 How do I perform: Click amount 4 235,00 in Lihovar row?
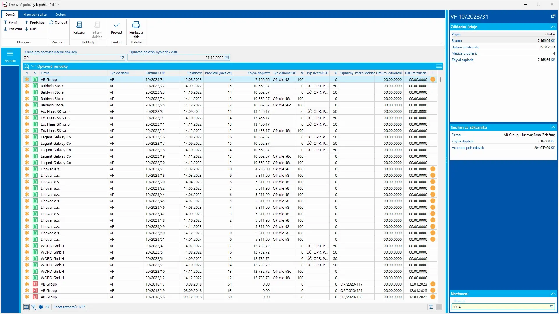pos(262,169)
